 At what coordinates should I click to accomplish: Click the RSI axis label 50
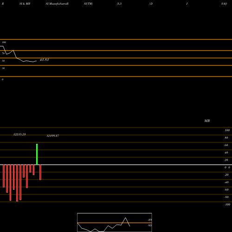coord(3,61)
